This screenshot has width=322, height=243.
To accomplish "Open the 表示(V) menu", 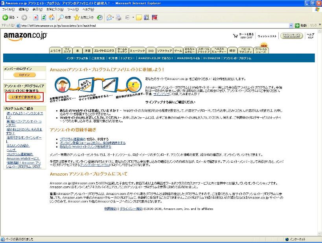I will tap(37, 9).
